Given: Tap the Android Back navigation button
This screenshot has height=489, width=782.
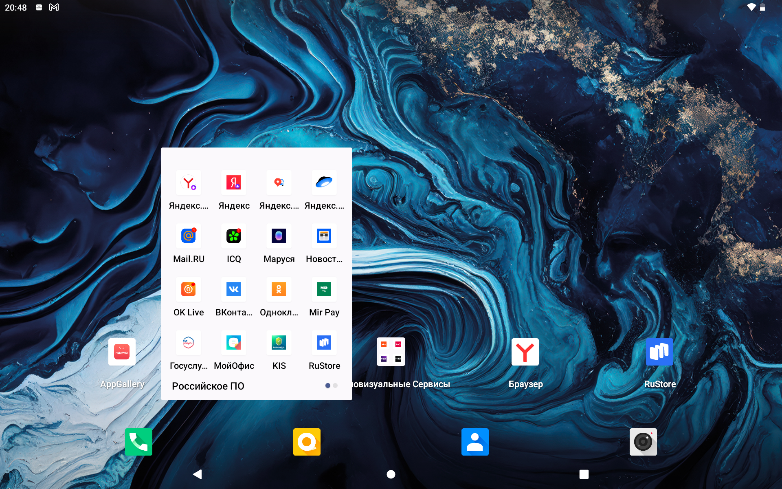Looking at the screenshot, I should 198,474.
